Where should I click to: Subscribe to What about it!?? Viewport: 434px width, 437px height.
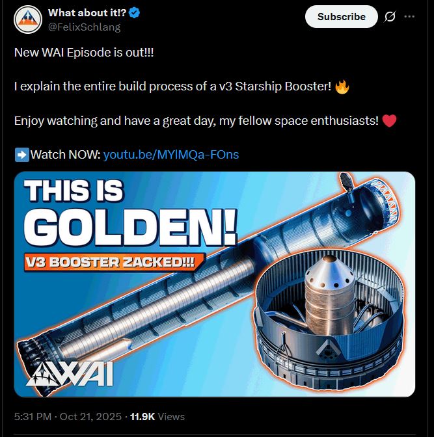point(342,17)
